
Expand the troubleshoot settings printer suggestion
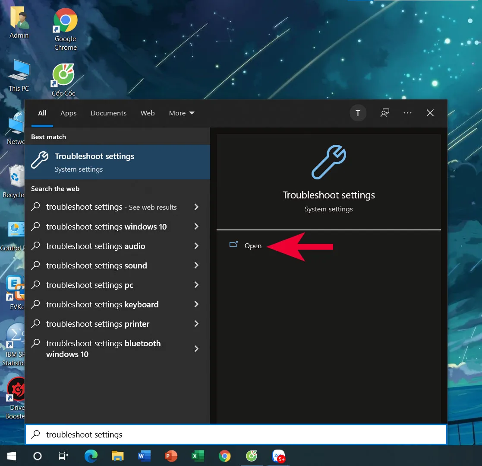tap(196, 324)
